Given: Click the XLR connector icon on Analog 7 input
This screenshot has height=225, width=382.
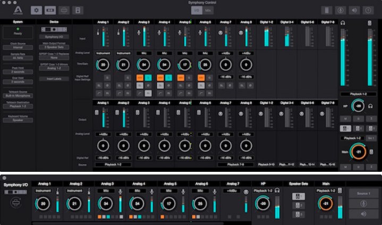Looking at the screenshot, I should coord(220,32).
